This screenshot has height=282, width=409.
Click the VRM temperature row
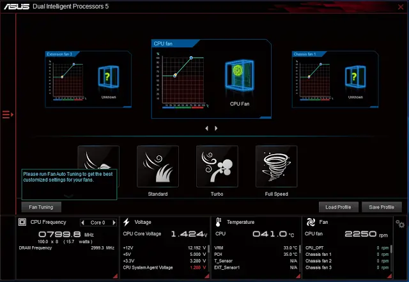point(256,248)
